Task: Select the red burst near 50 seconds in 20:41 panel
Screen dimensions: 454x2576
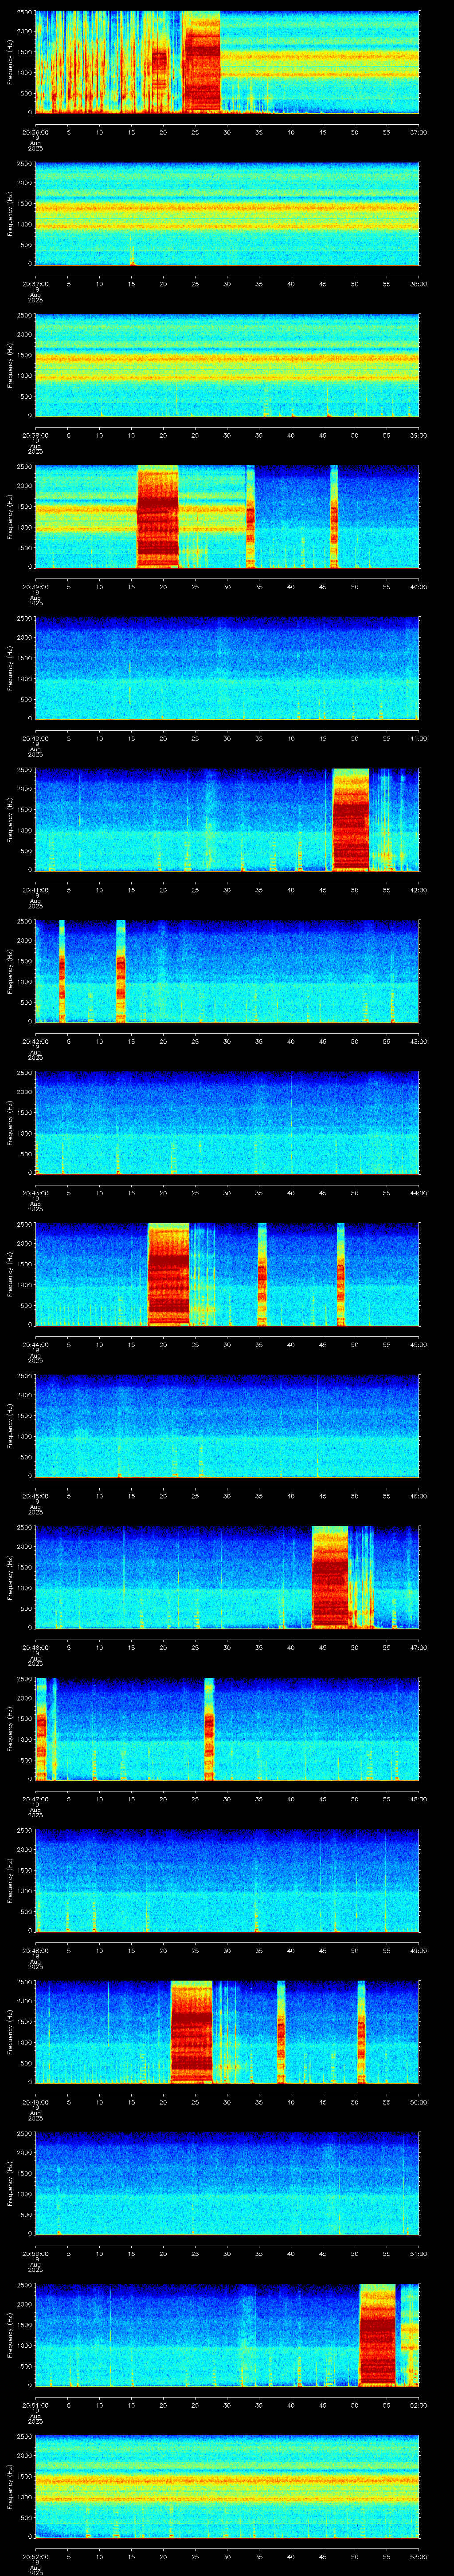Action: (350, 820)
